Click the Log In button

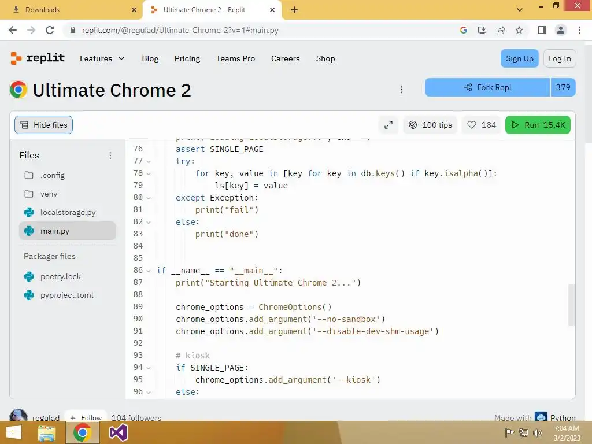point(560,58)
